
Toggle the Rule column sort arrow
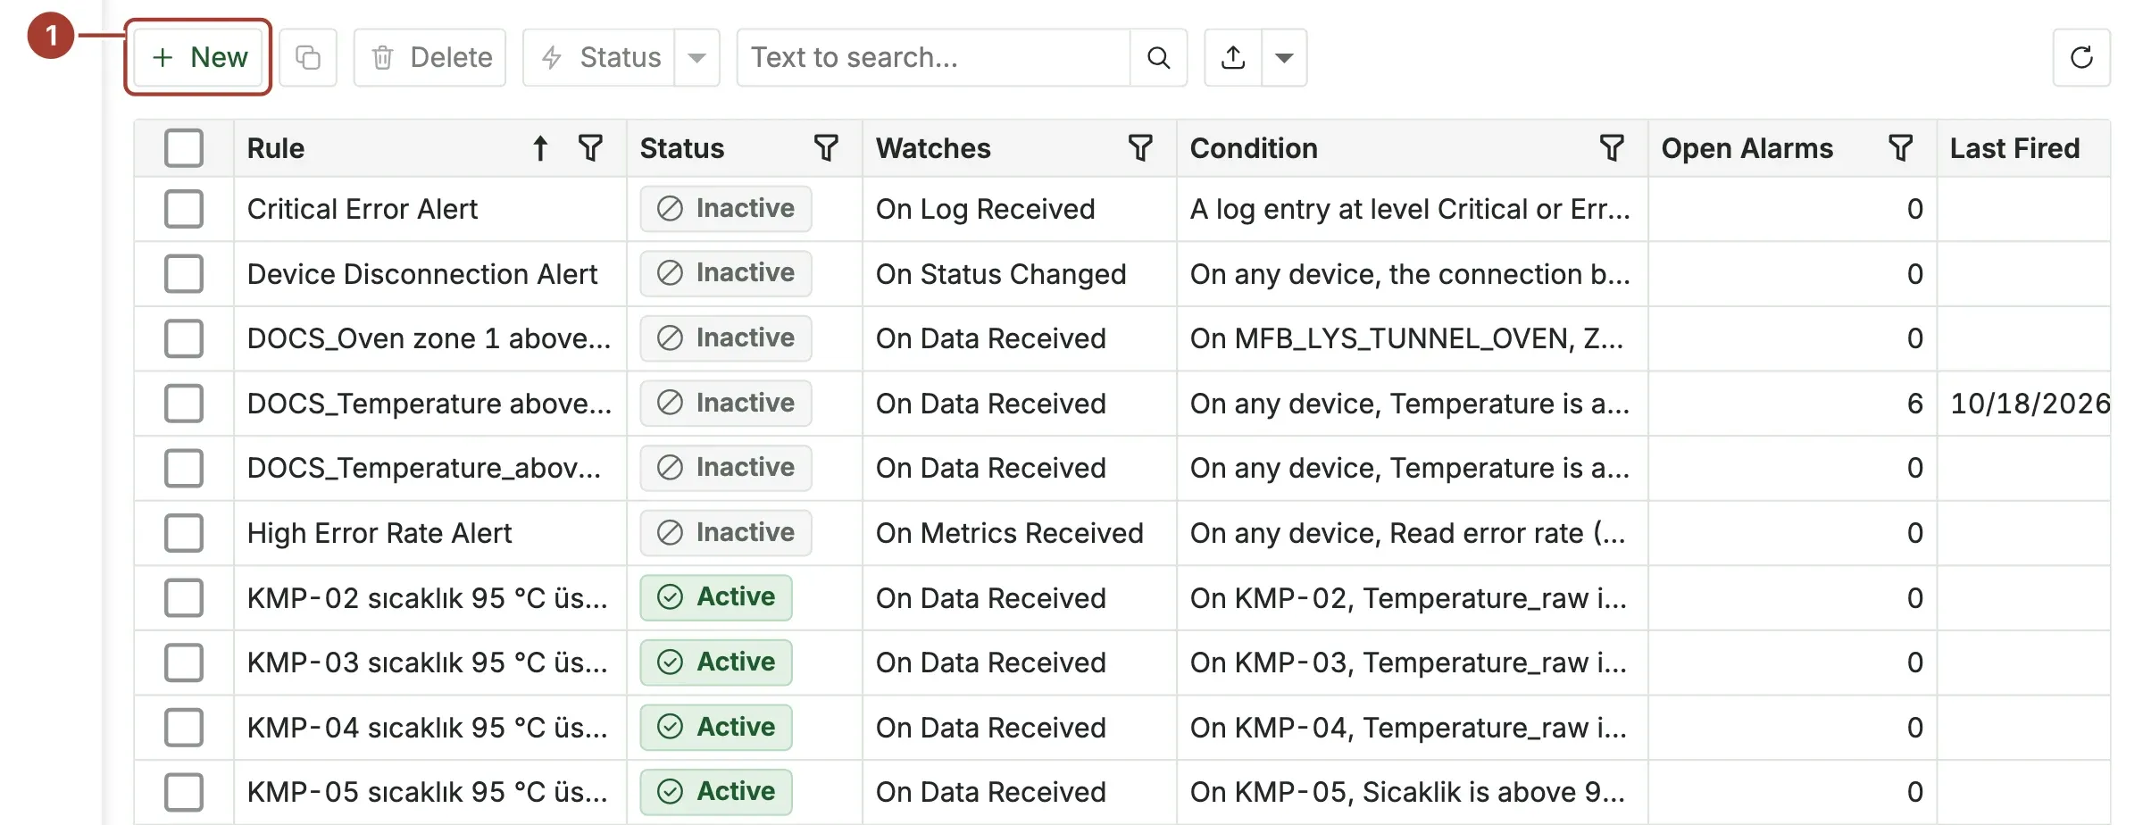540,148
